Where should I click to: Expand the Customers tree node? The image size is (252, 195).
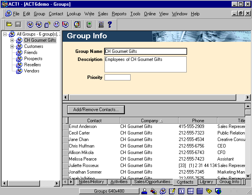point(12,46)
